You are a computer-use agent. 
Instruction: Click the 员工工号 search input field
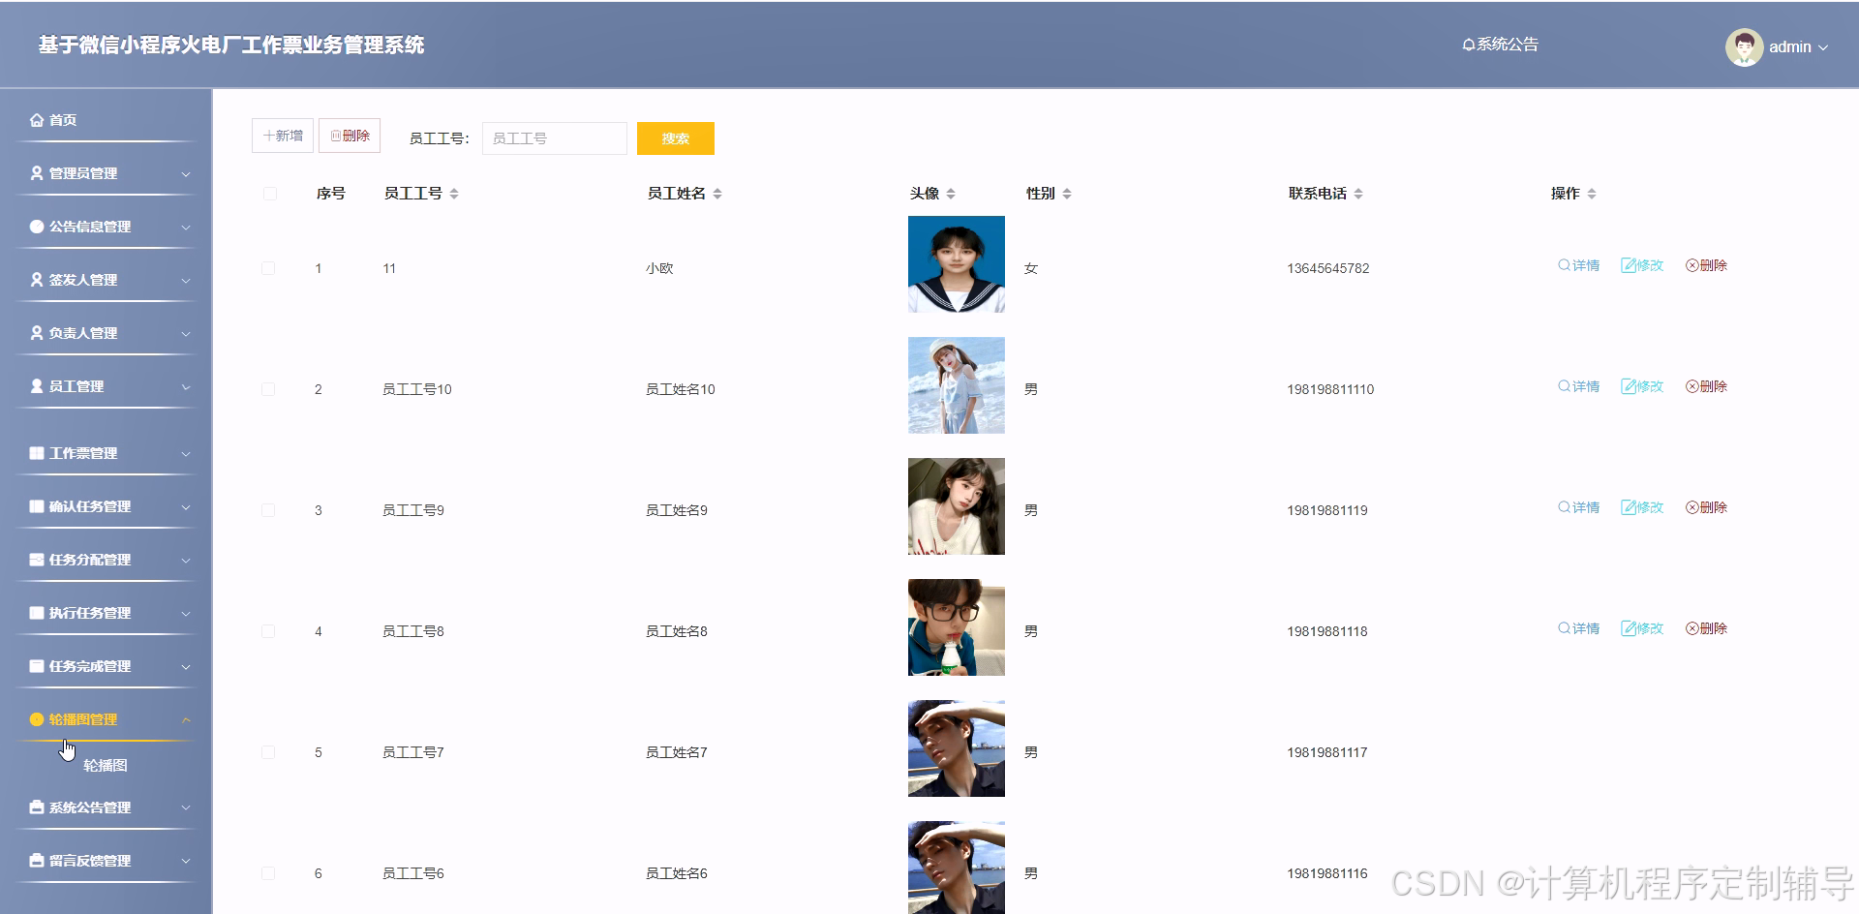555,138
